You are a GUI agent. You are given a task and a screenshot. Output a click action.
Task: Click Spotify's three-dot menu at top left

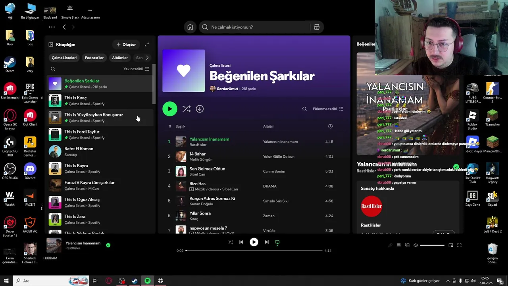point(52,27)
